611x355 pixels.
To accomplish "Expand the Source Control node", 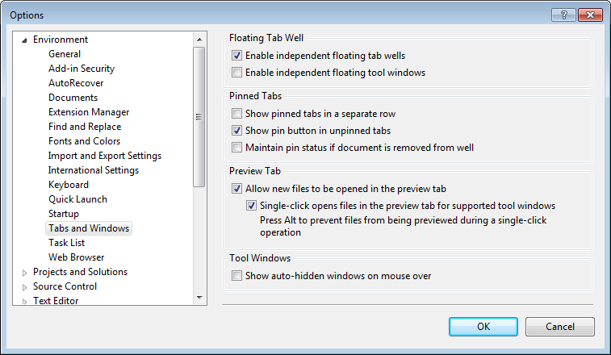I will pyautogui.click(x=24, y=287).
